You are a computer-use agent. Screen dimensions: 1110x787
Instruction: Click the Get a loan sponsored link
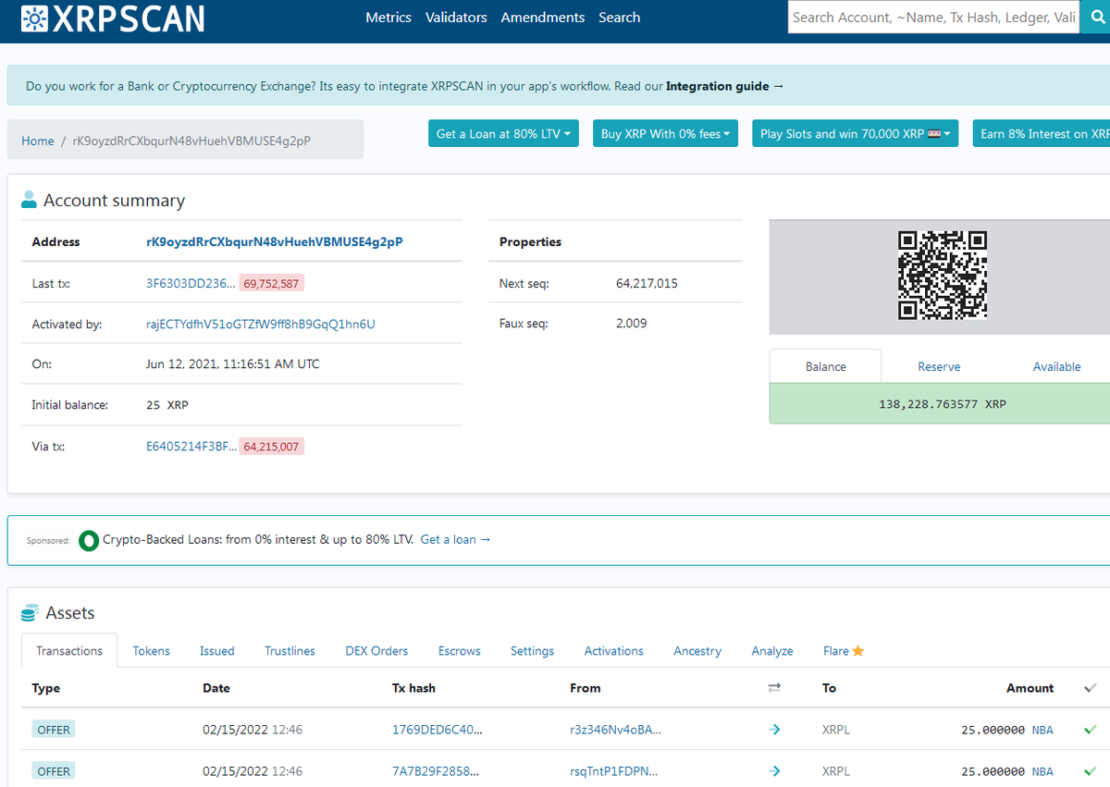(x=455, y=539)
